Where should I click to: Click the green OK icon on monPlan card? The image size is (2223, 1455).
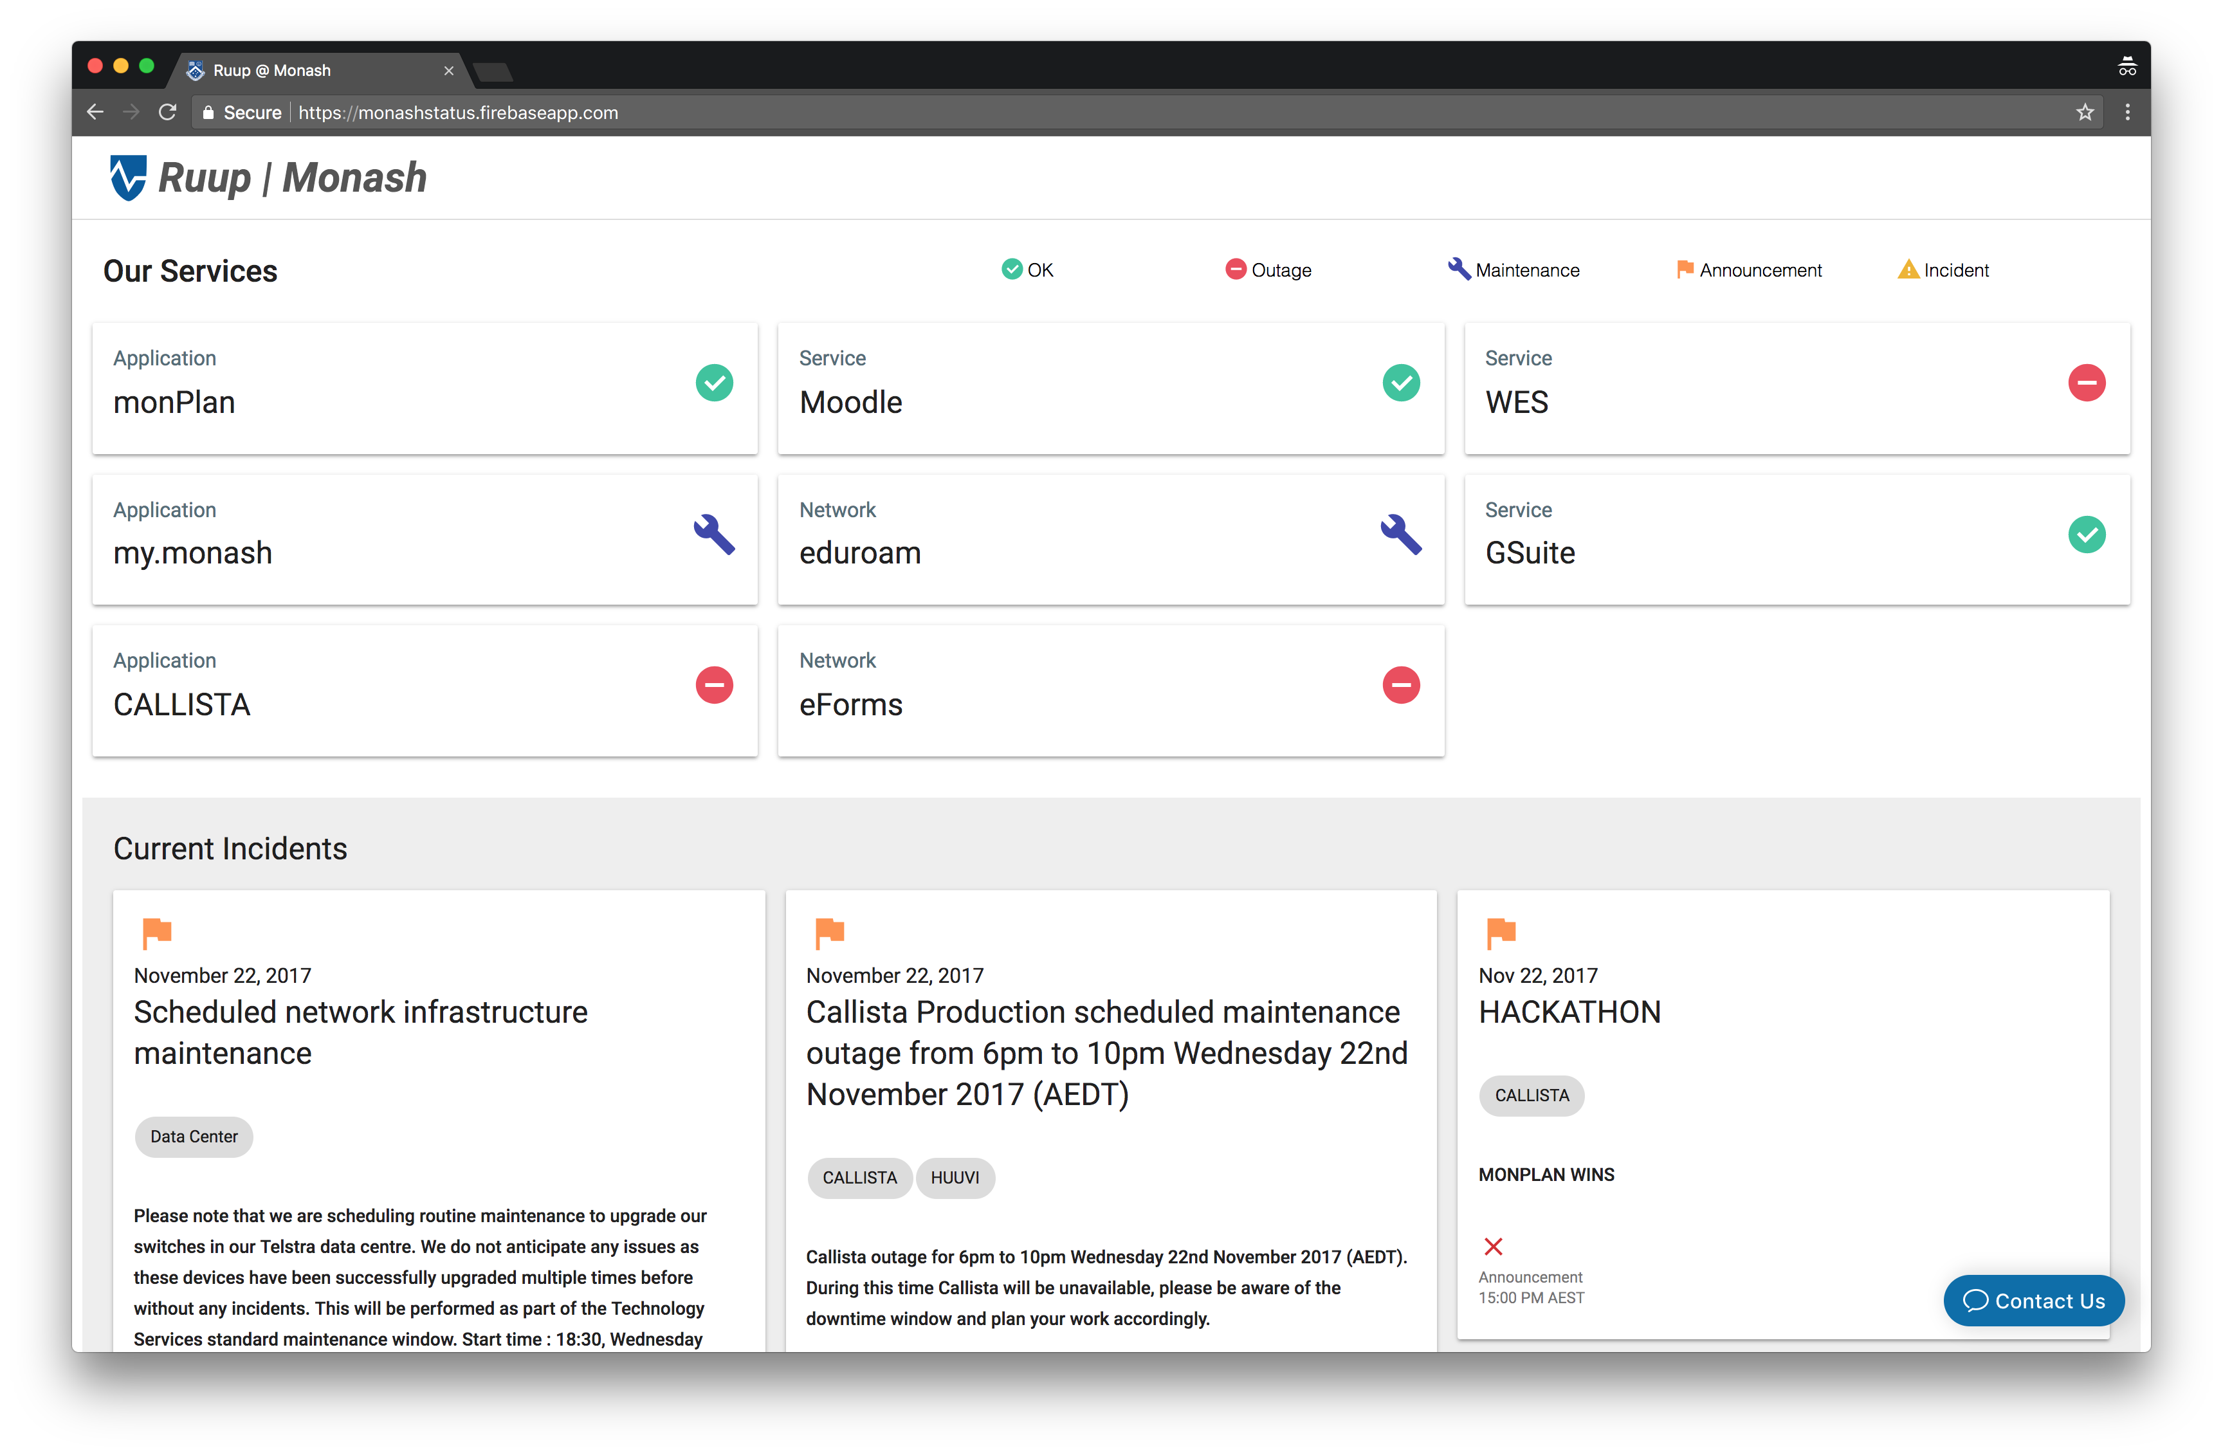point(713,383)
